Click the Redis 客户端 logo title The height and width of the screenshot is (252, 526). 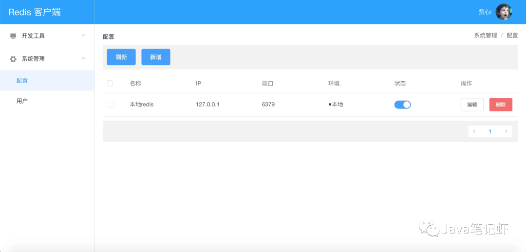point(35,12)
